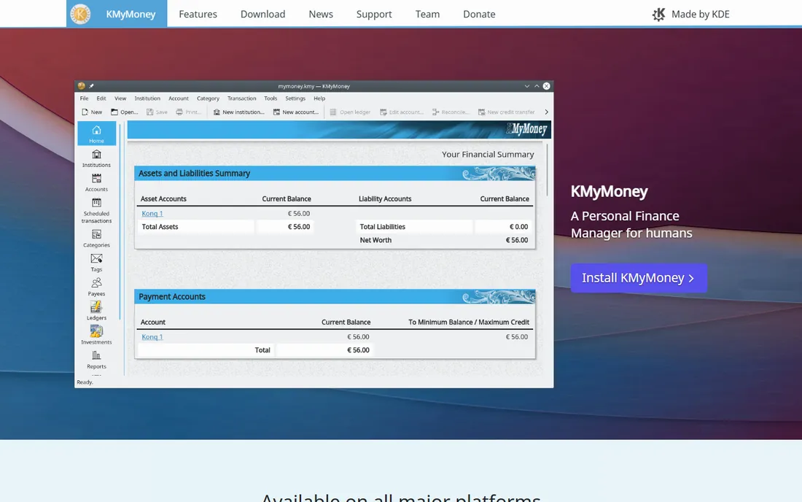Click the pin icon in the app title bar
This screenshot has width=802, height=502.
point(92,86)
